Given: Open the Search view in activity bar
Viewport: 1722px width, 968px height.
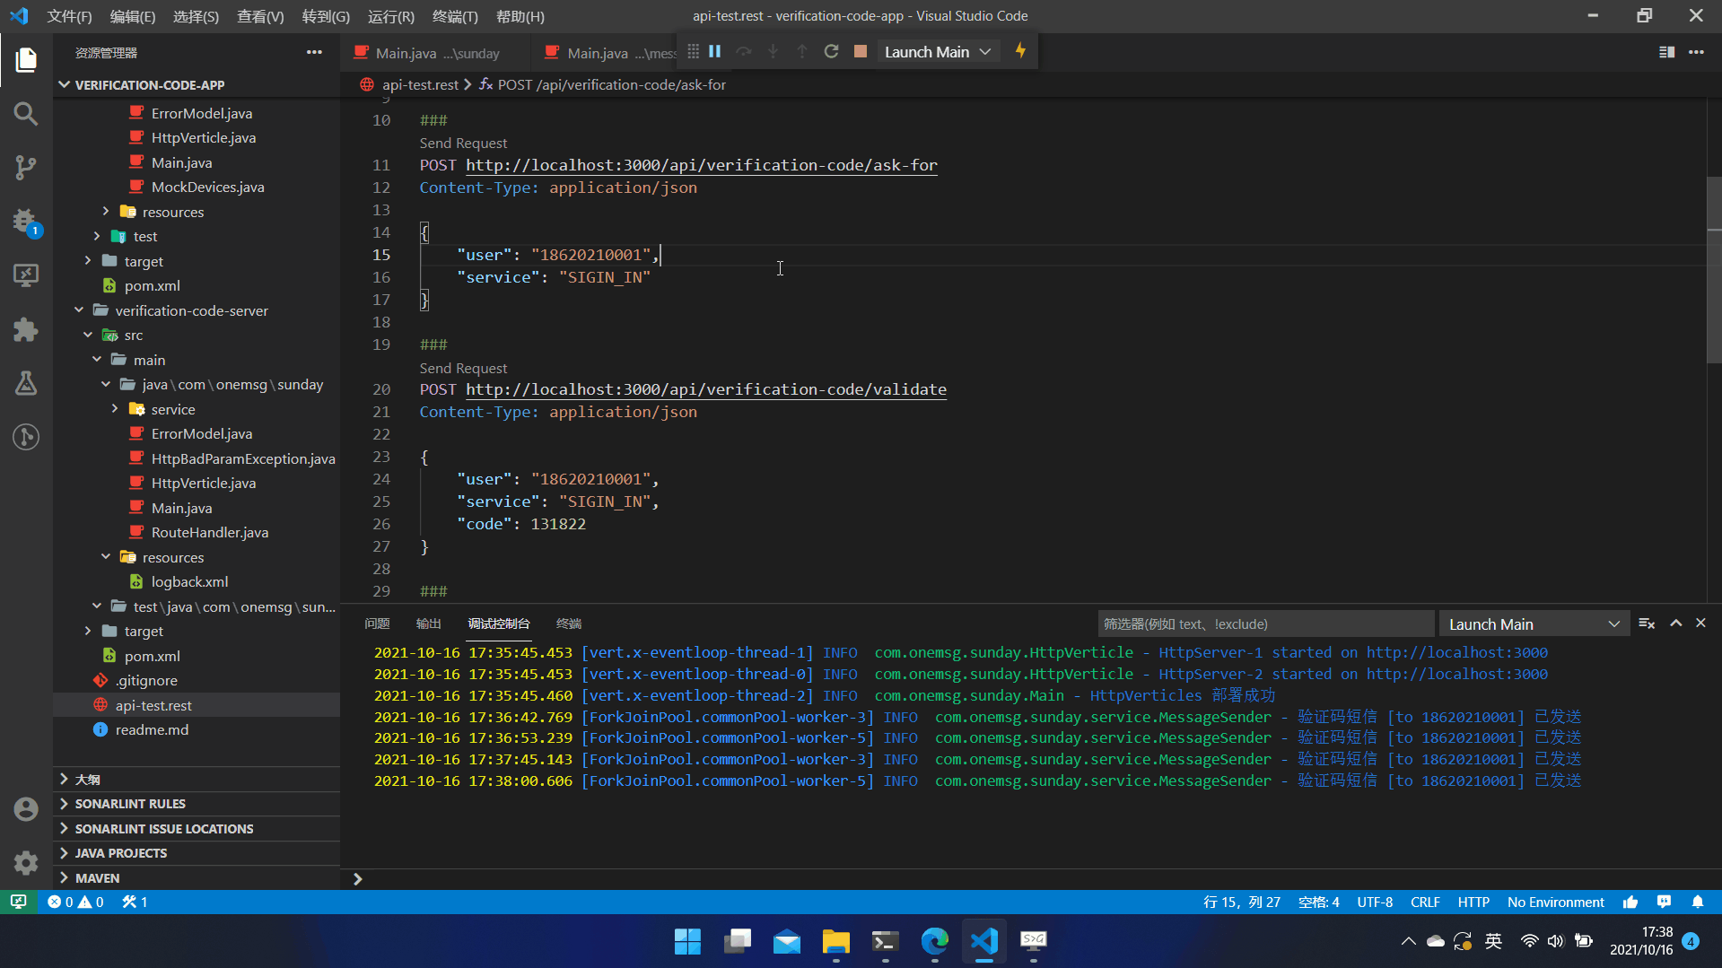Looking at the screenshot, I should point(26,114).
